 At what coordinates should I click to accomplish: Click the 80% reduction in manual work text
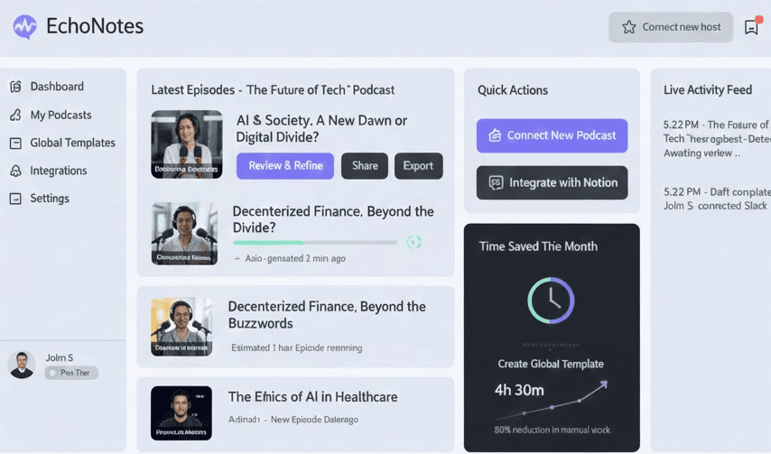point(553,430)
